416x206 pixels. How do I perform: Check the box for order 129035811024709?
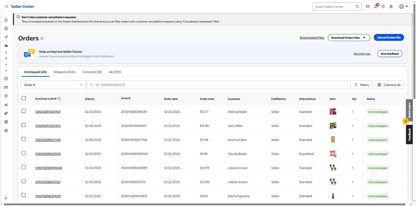coord(23,111)
